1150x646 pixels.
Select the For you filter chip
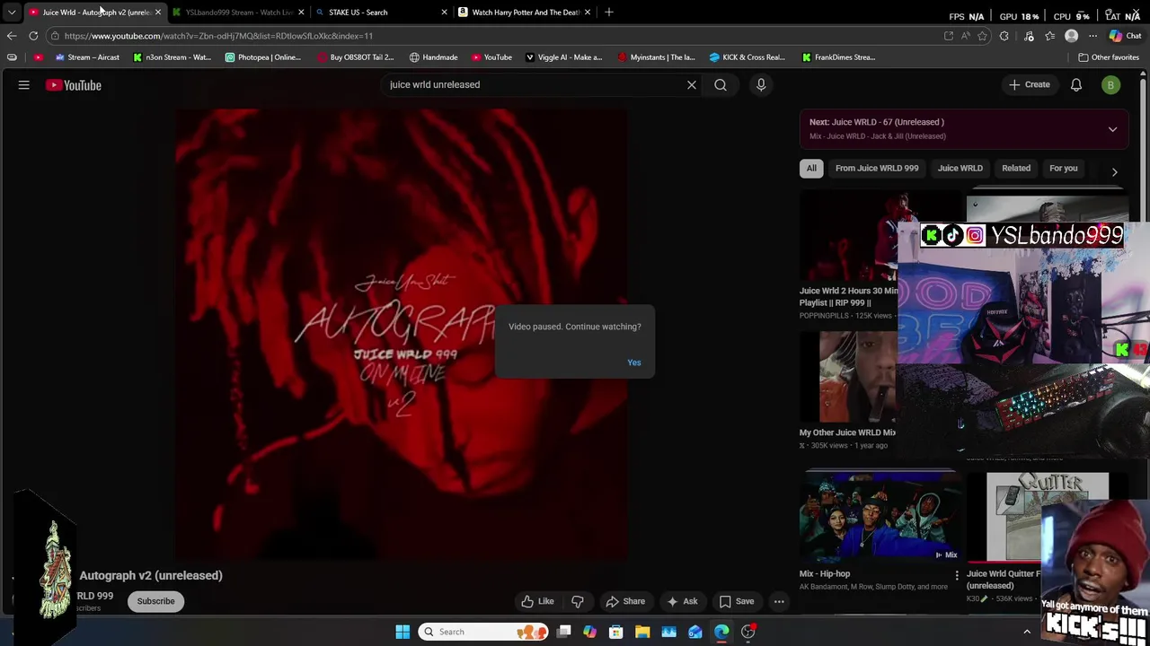[1063, 168]
